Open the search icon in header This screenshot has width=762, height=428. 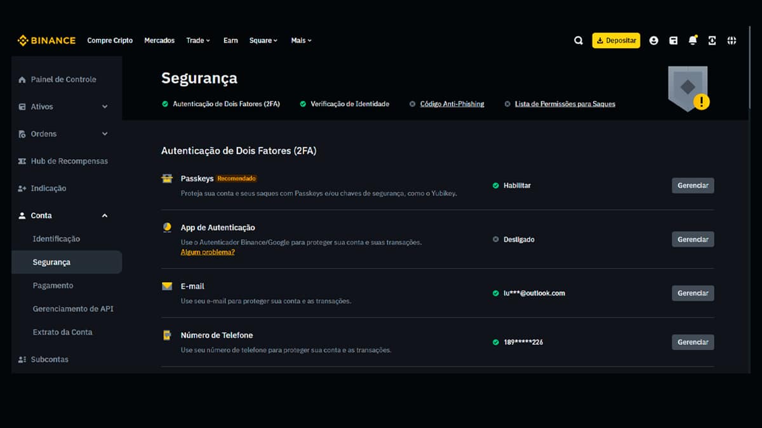(578, 41)
